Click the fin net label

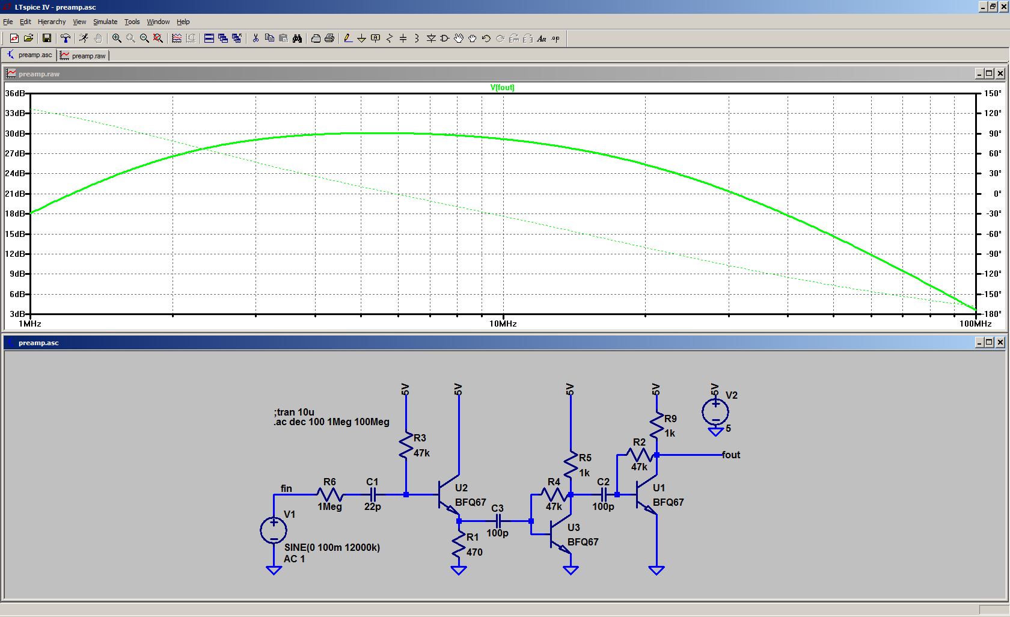click(x=286, y=488)
